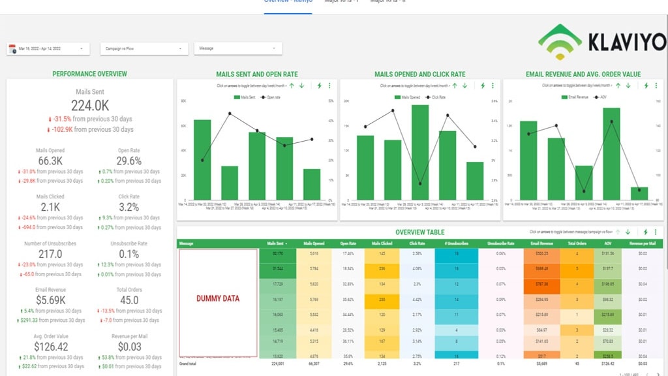Drill down arrow in Mails Opened and Click Rate chart
This screenshot has width=668, height=376.
(464, 86)
